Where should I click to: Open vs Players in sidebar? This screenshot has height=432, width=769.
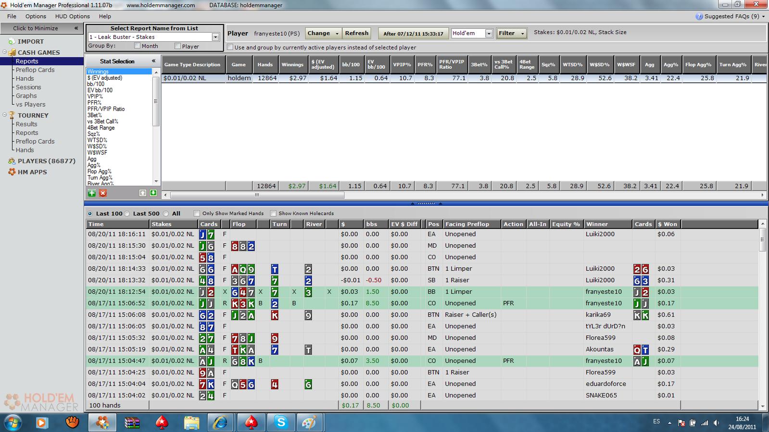pos(30,104)
